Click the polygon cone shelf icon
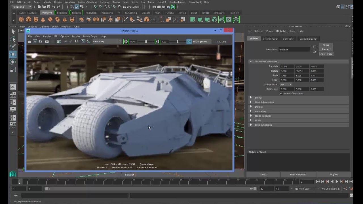 (43, 19)
